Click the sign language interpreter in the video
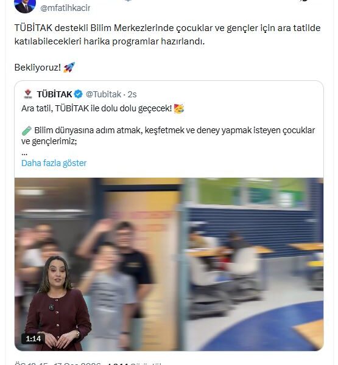The image size is (338, 365). pyautogui.click(x=58, y=303)
